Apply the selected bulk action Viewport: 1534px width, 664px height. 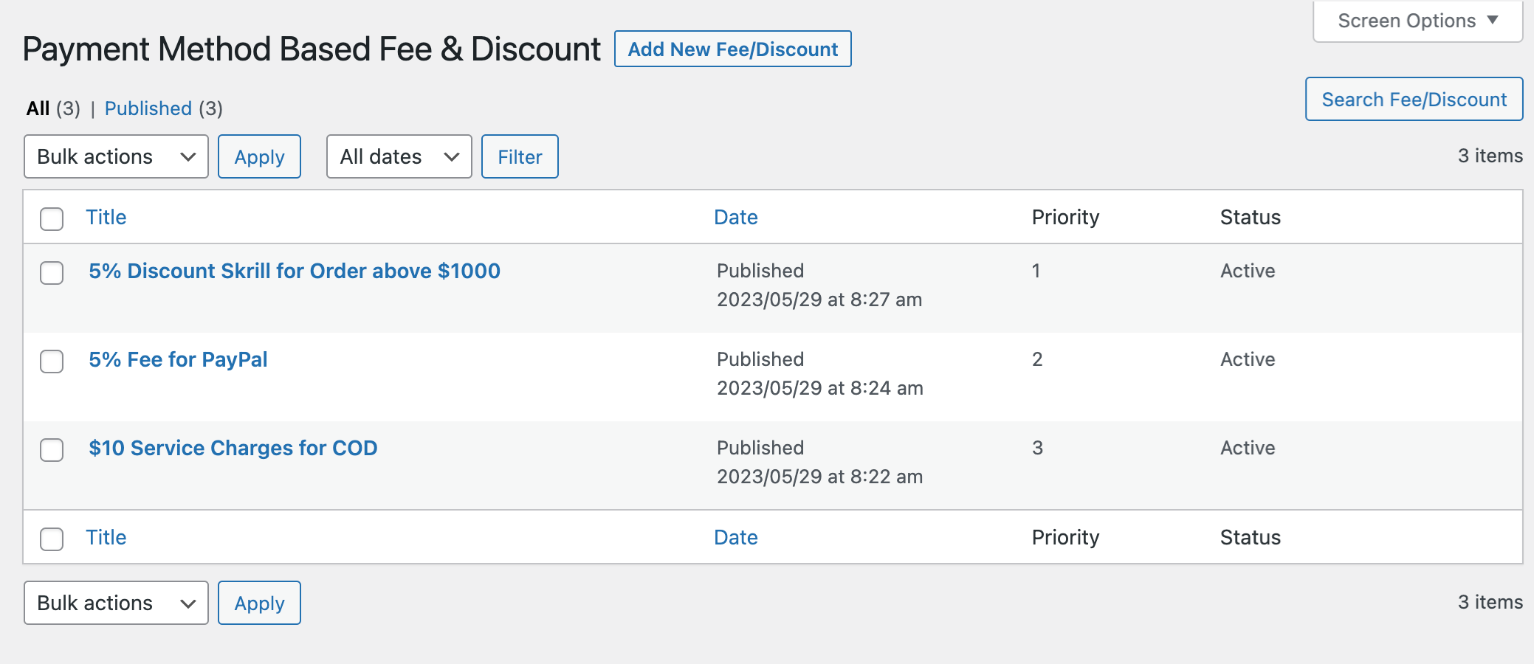point(259,156)
